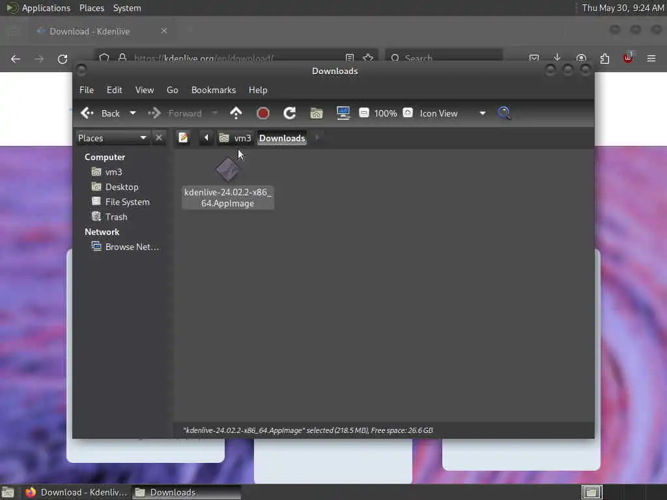Open the Places menu in top panel
Image resolution: width=667 pixels, height=500 pixels.
click(92, 8)
